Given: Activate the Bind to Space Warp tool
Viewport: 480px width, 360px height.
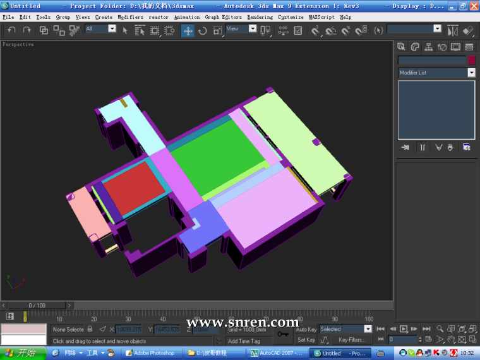Looking at the screenshot, I should point(75,30).
